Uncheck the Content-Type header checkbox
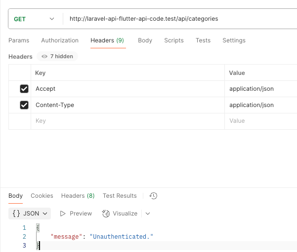This screenshot has height=252, width=297. point(24,105)
